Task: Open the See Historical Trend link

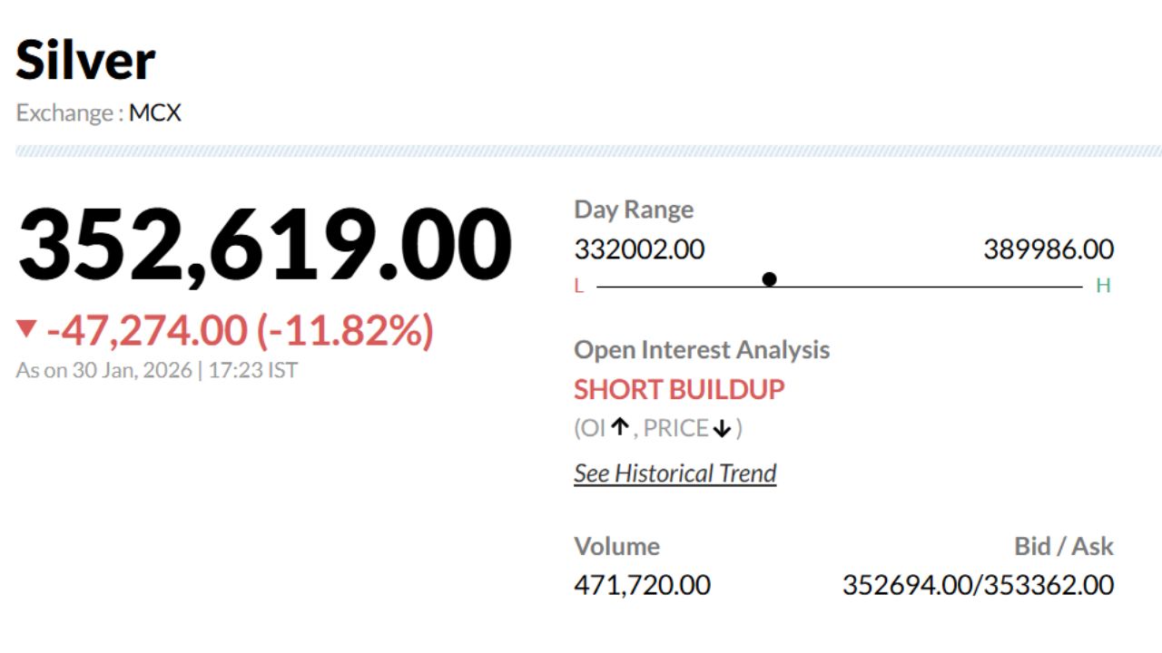Action: click(x=675, y=473)
